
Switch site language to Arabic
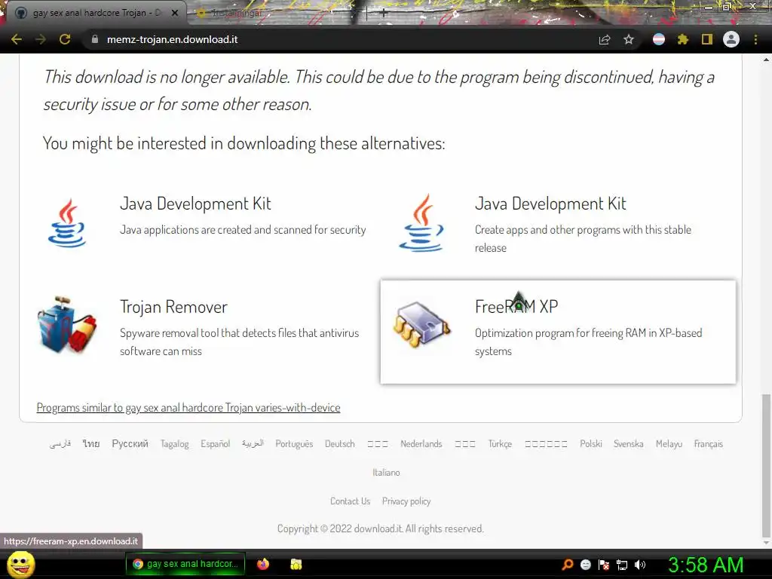pos(253,443)
